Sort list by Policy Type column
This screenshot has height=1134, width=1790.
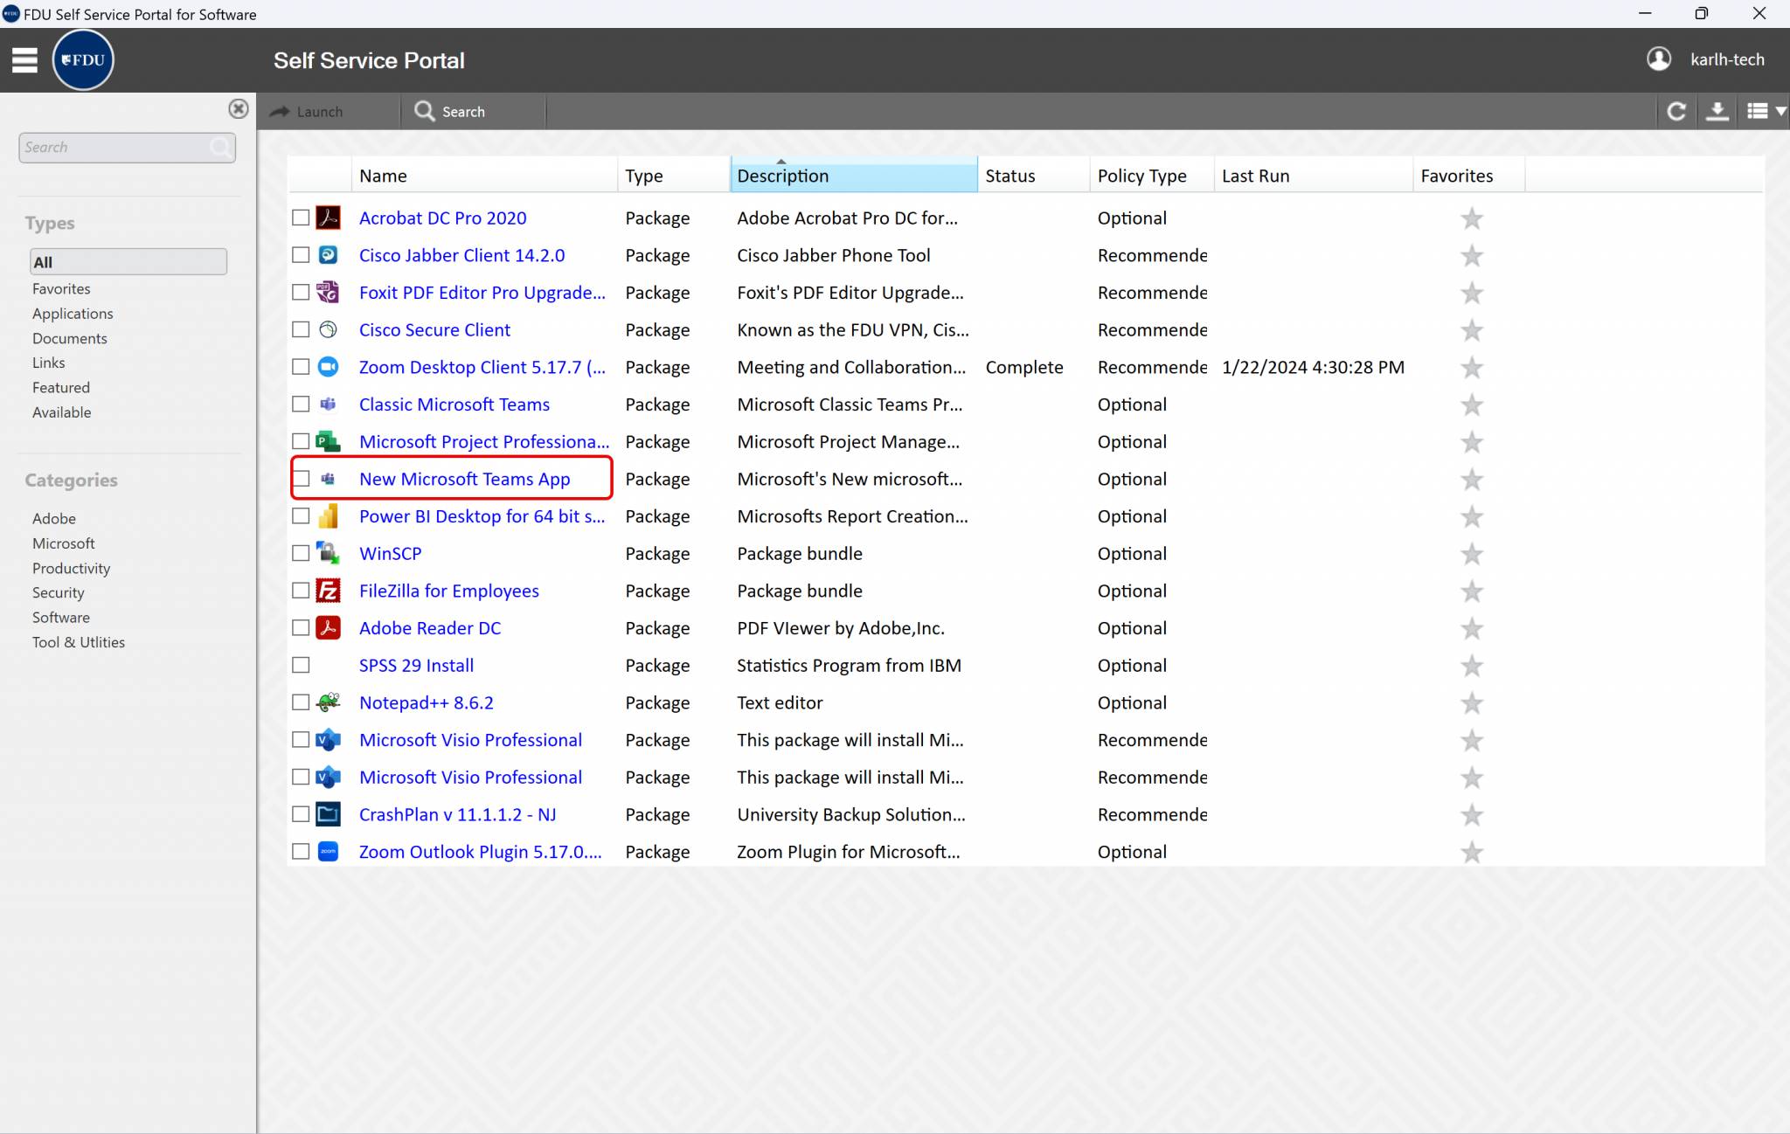[x=1141, y=176]
